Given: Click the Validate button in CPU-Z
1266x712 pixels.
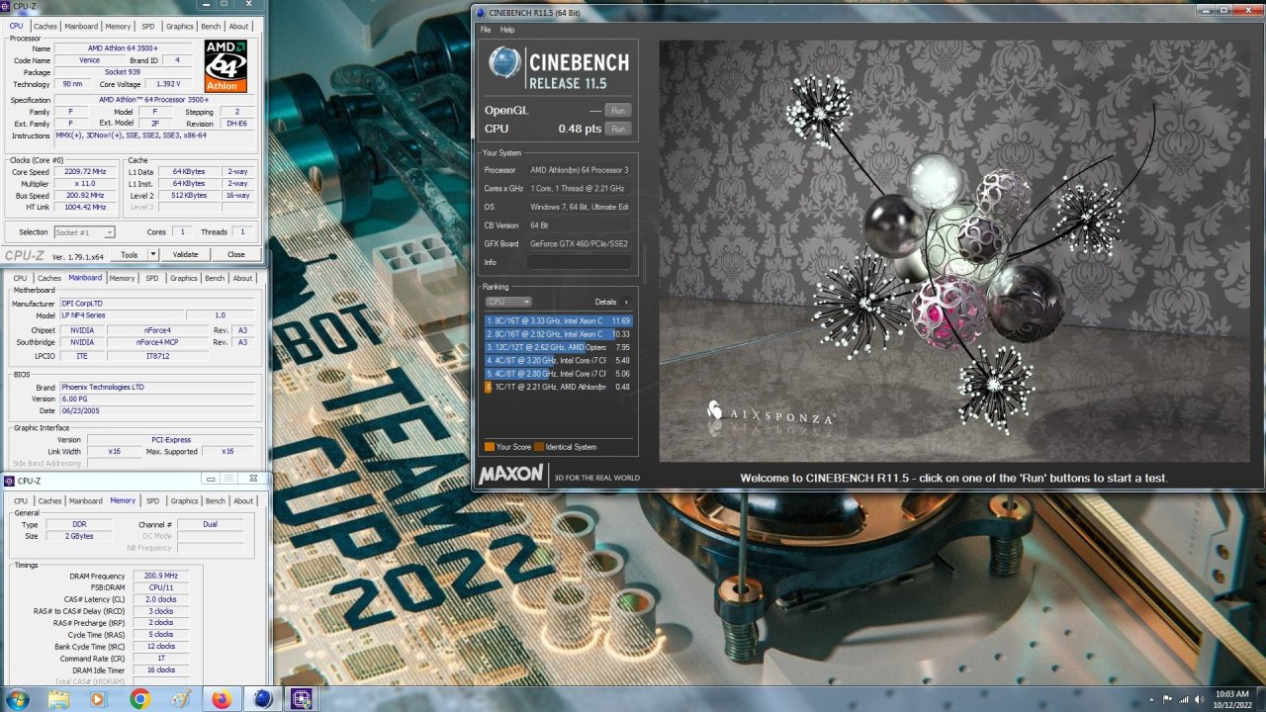Looking at the screenshot, I should point(185,254).
